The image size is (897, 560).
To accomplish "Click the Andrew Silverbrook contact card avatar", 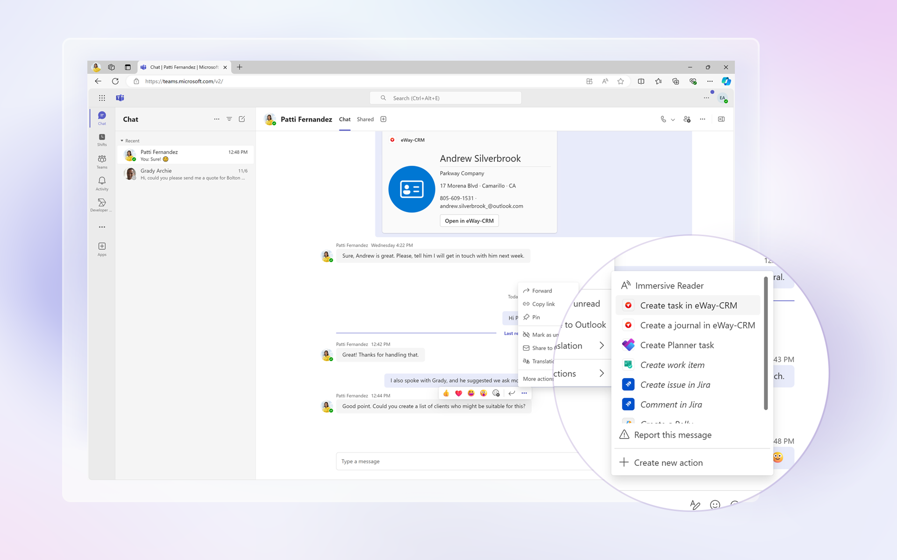I will (x=412, y=189).
